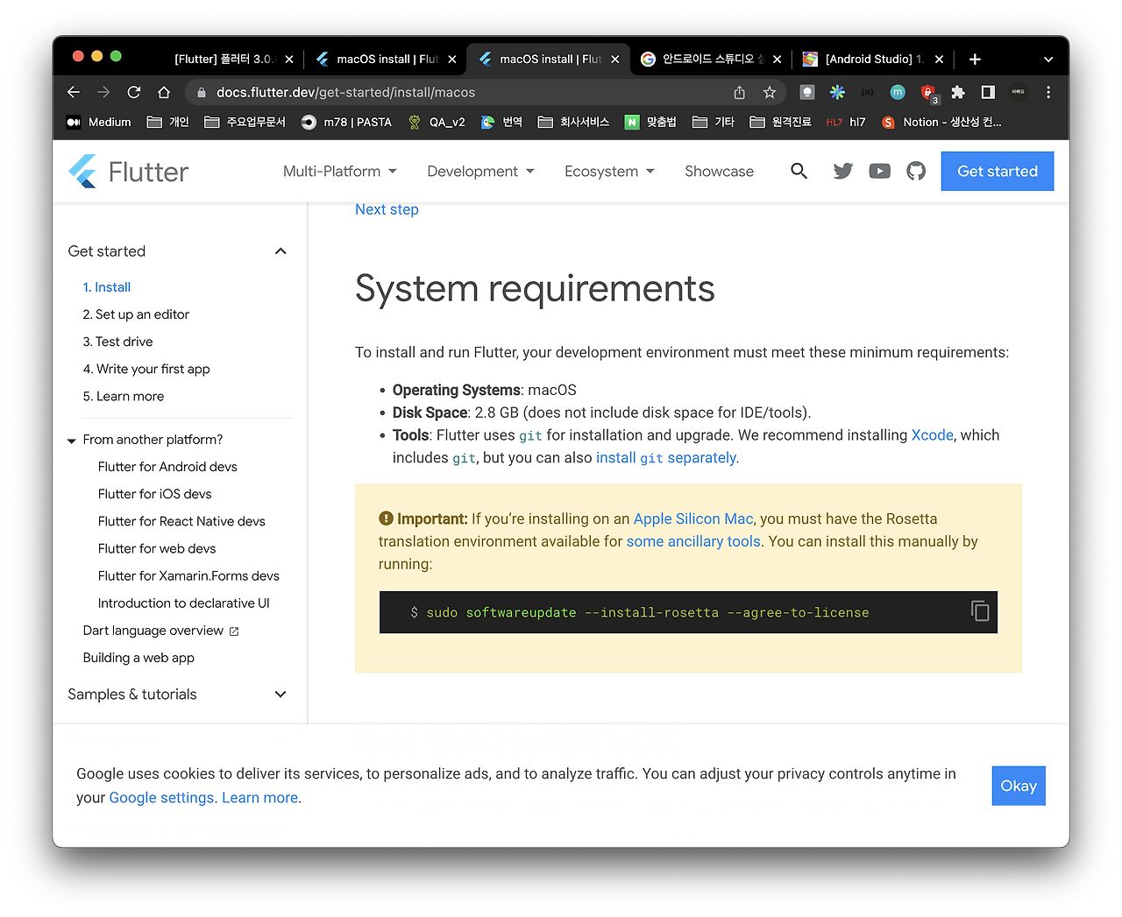1122x917 pixels.
Task: Open the 주요업무문서 bookmarks folder
Action: tap(245, 122)
